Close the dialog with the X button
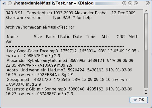 click(147, 3)
